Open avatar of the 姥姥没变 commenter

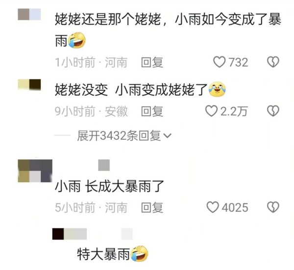click(29, 85)
